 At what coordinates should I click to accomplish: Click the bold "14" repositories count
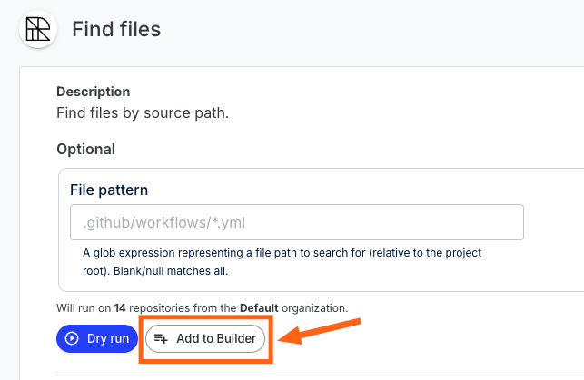point(120,307)
